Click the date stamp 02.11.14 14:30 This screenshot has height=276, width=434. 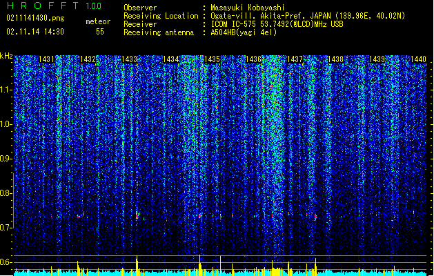(35, 32)
